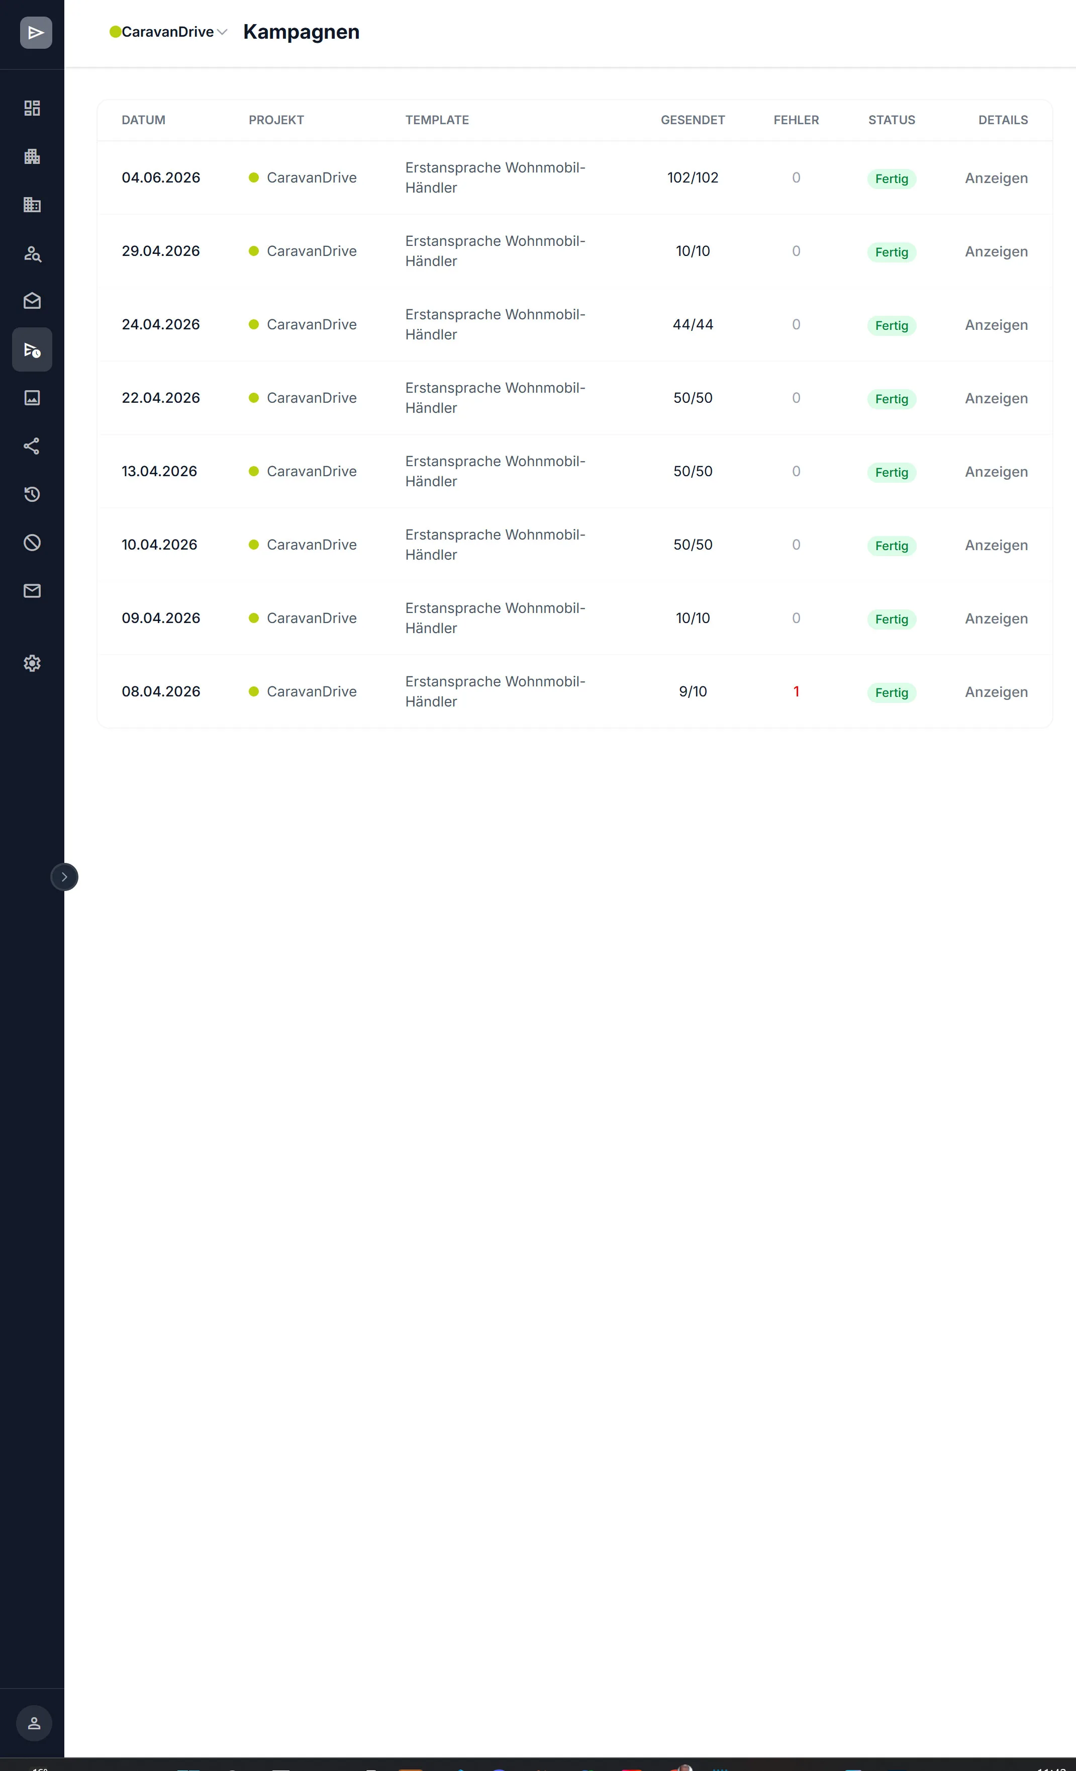1076x1771 pixels.
Task: Click the date 10.04.2026
Action: [159, 544]
